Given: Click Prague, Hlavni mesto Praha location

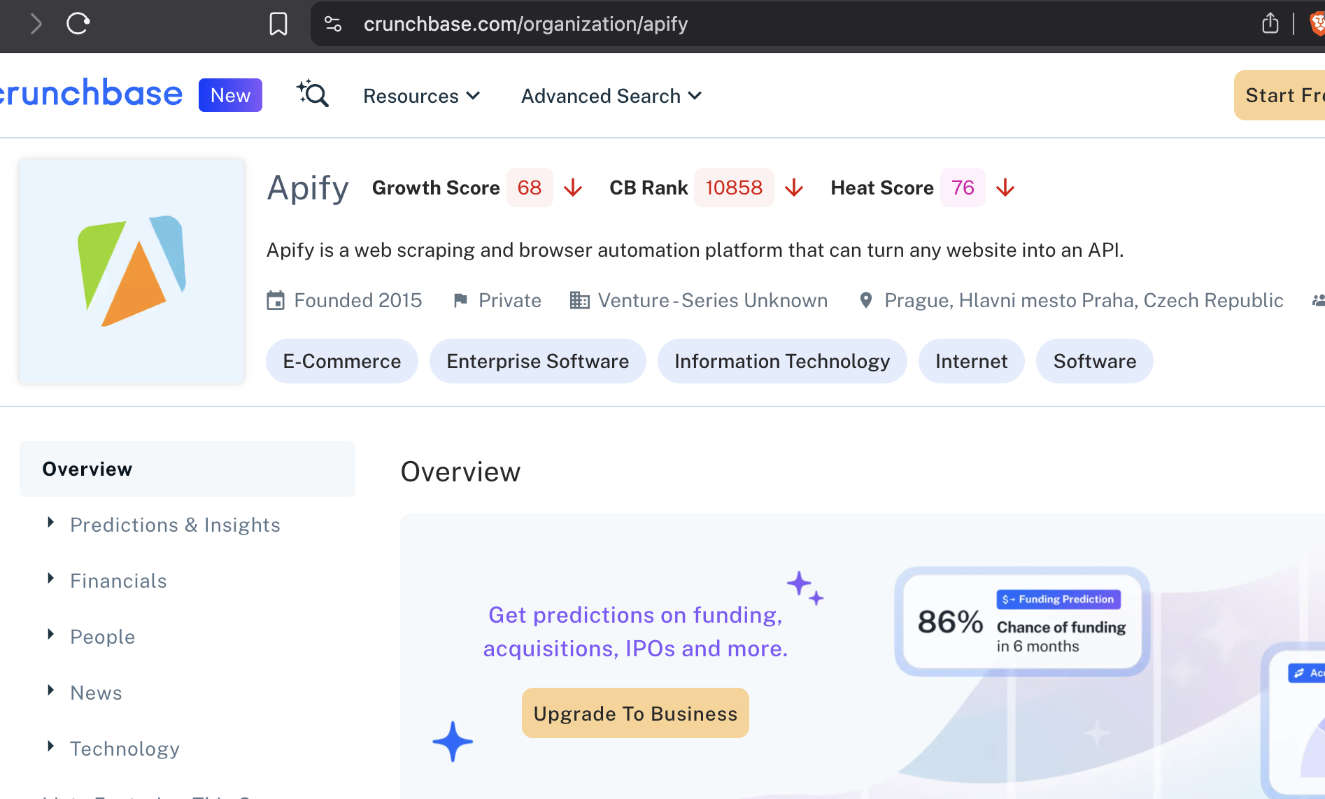Looking at the screenshot, I should point(1084,301).
